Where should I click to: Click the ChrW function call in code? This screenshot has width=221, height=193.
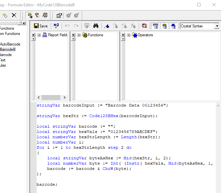click(x=108, y=169)
